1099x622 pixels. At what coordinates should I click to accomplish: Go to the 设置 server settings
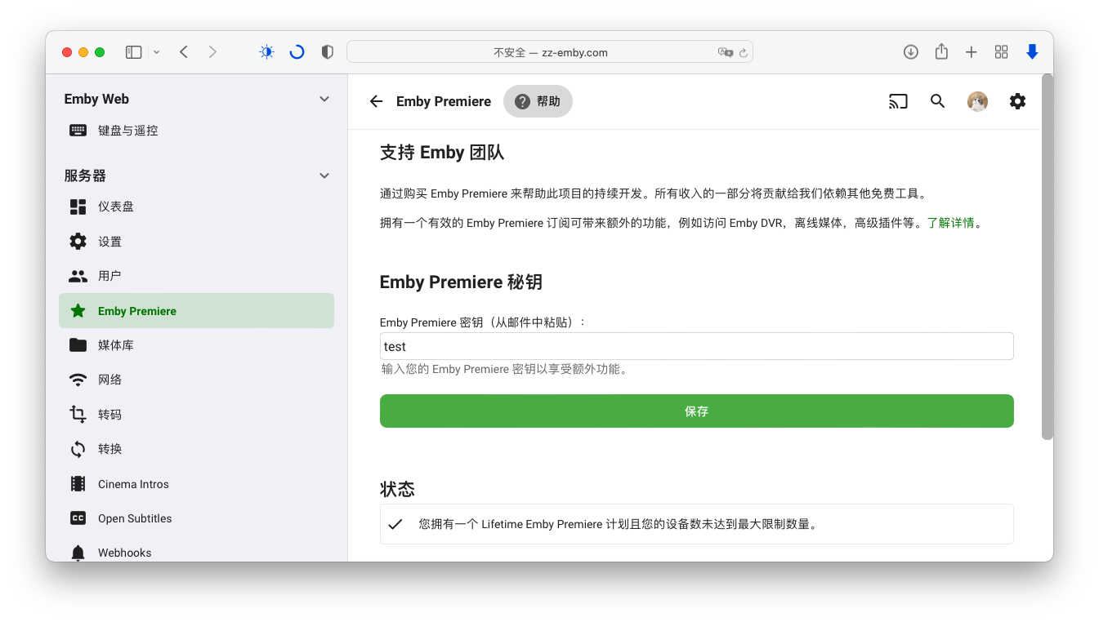pyautogui.click(x=196, y=242)
